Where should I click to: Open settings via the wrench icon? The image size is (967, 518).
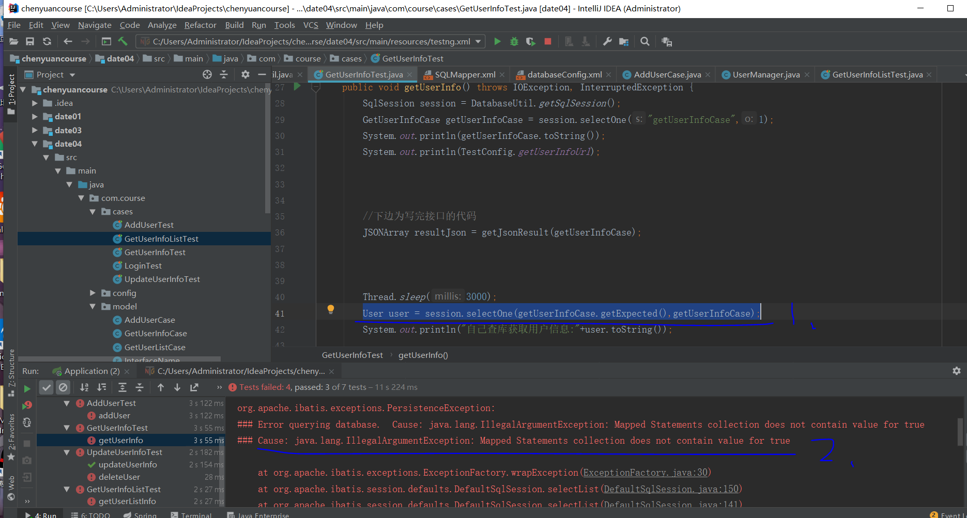point(607,41)
